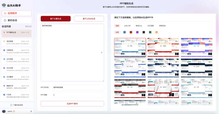
Task: Open the 论文翻译 conversation
Action: pos(17,78)
